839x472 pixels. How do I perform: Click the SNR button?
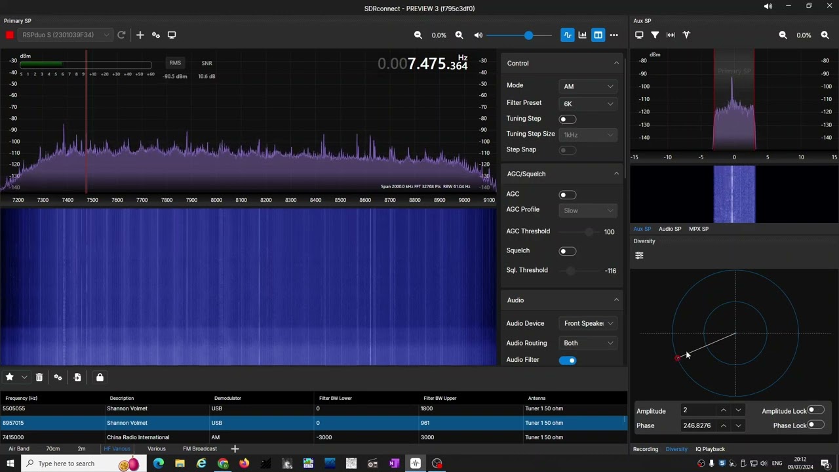pos(207,63)
